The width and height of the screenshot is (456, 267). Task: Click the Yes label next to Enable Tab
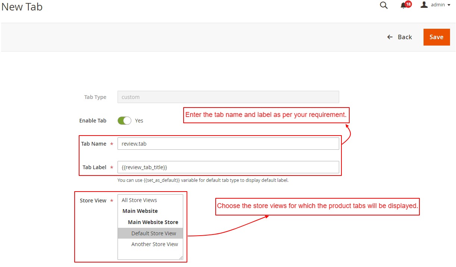pos(139,120)
